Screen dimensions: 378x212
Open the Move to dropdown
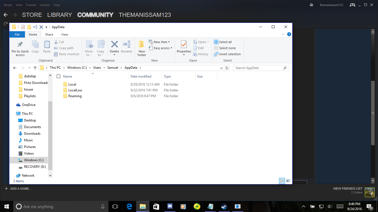click(89, 48)
